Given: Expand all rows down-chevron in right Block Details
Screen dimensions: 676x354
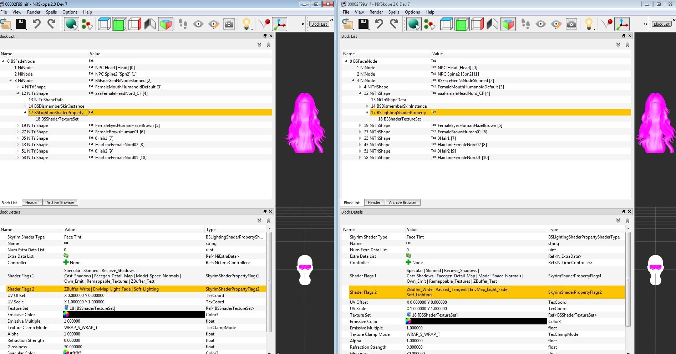Looking at the screenshot, I should (x=618, y=221).
